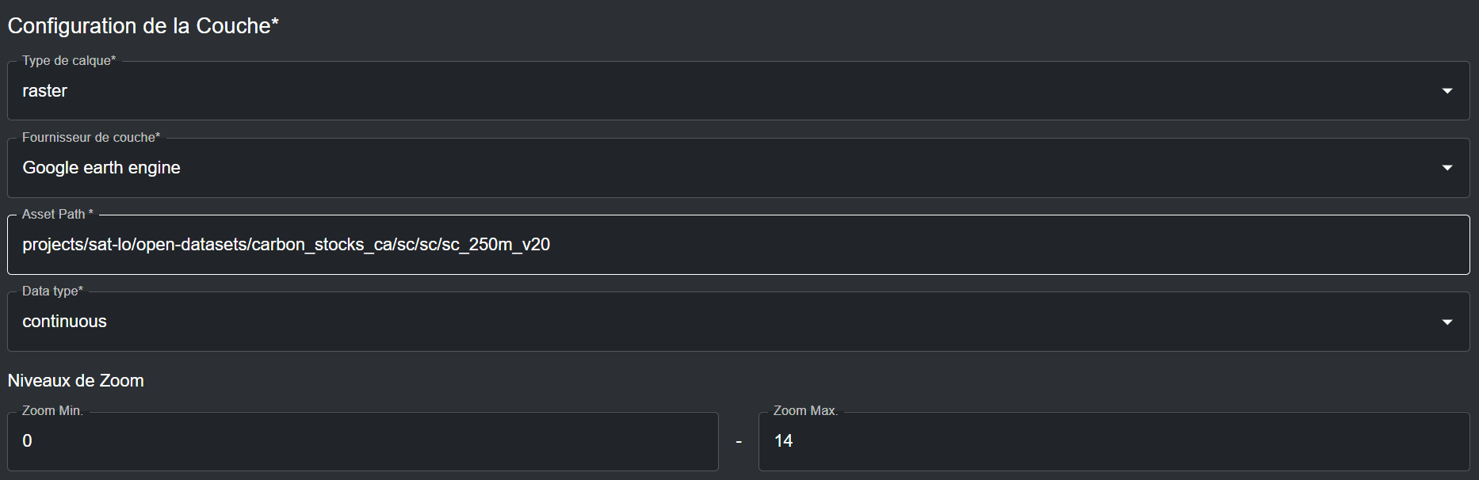Image resolution: width=1479 pixels, height=480 pixels.
Task: Expand the dropdown showing "continuous"
Action: coord(713,322)
